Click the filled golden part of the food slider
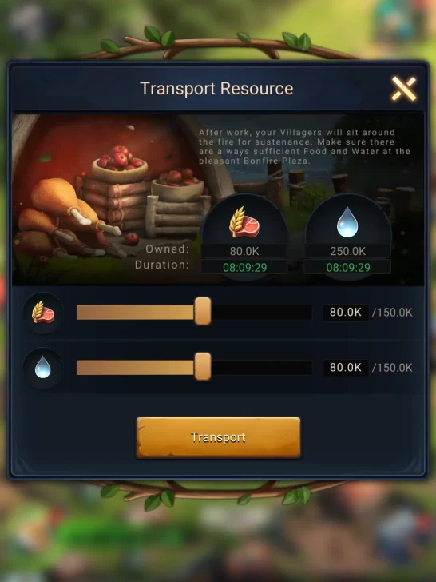The height and width of the screenshot is (582, 436). [136, 313]
